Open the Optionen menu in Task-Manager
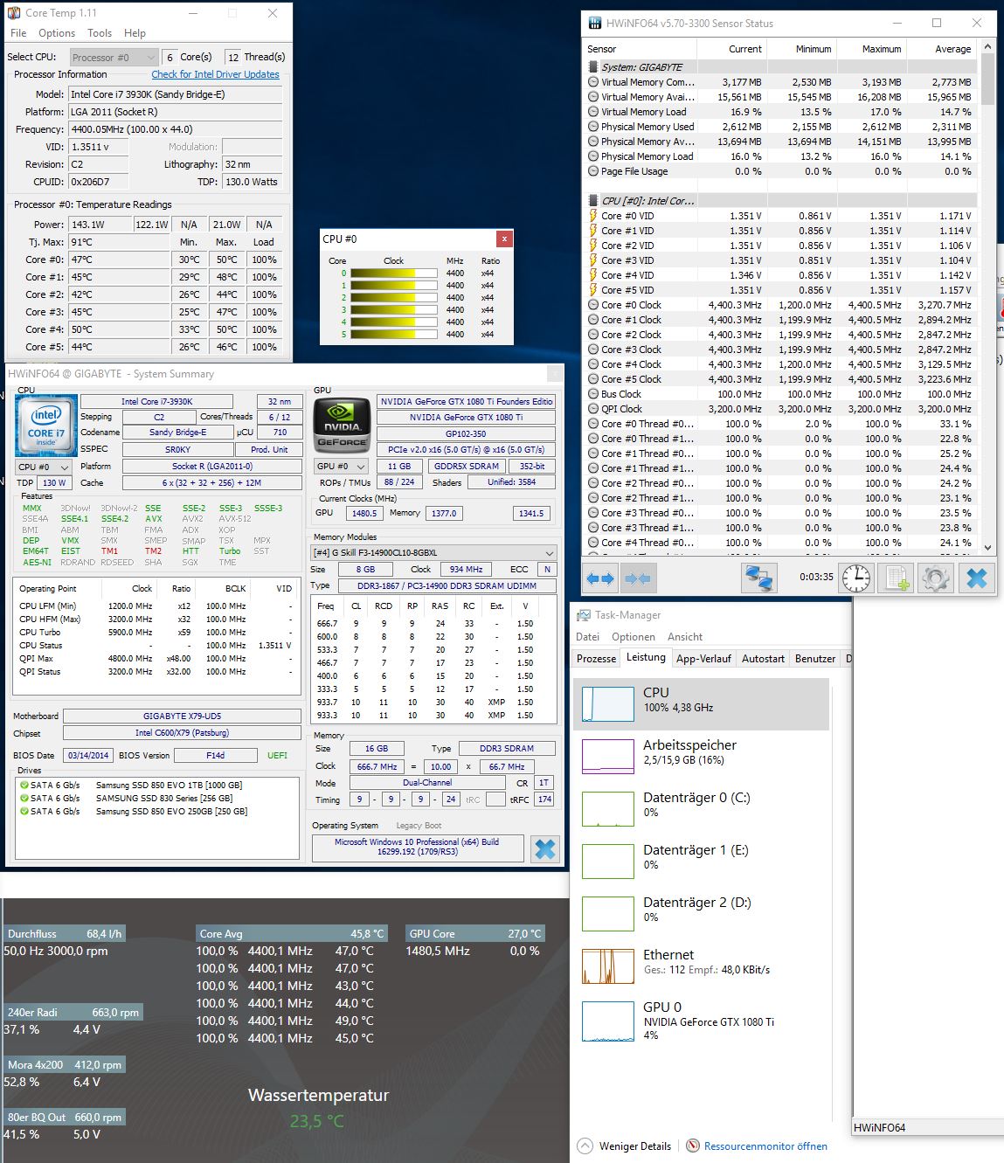The image size is (1004, 1163). click(x=634, y=637)
